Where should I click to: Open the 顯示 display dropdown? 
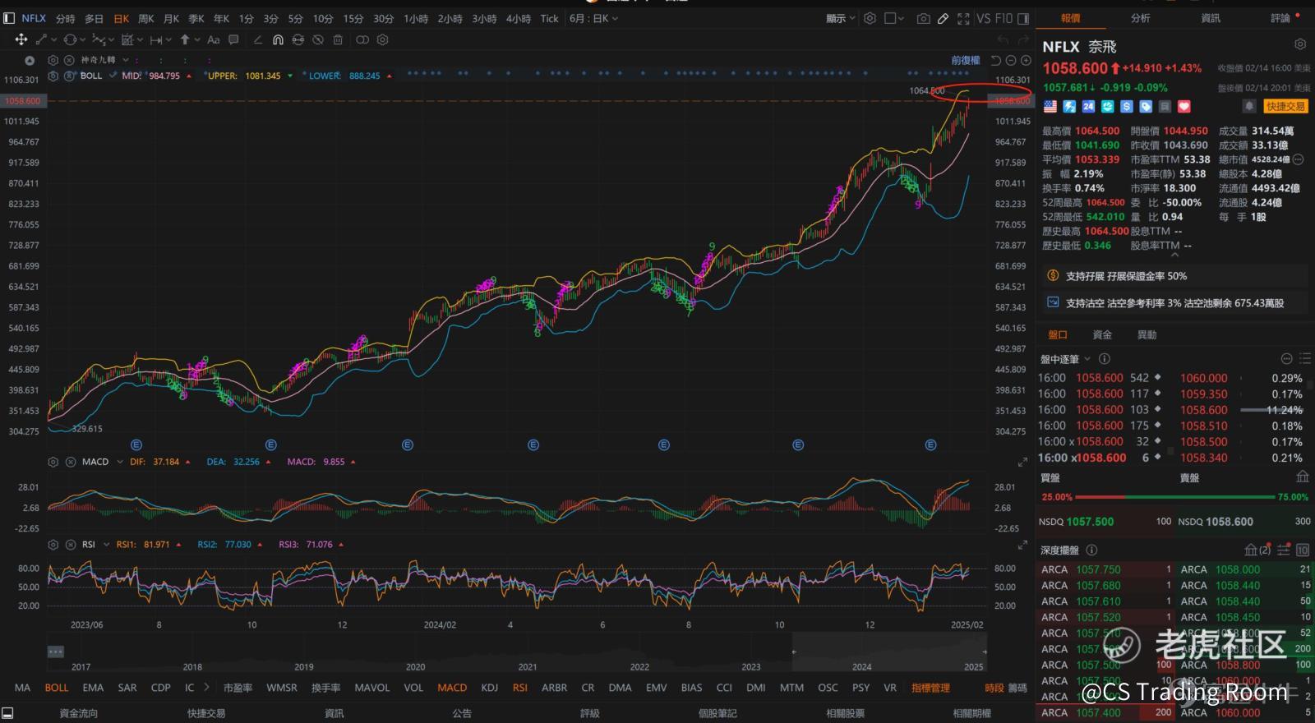pos(840,18)
